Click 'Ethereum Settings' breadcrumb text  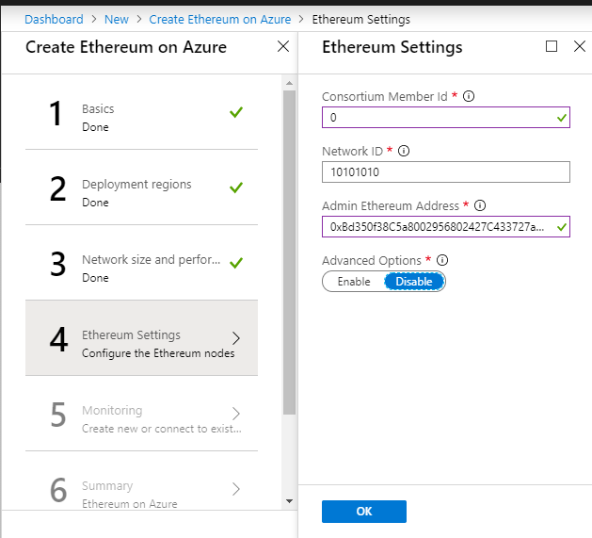(x=360, y=19)
